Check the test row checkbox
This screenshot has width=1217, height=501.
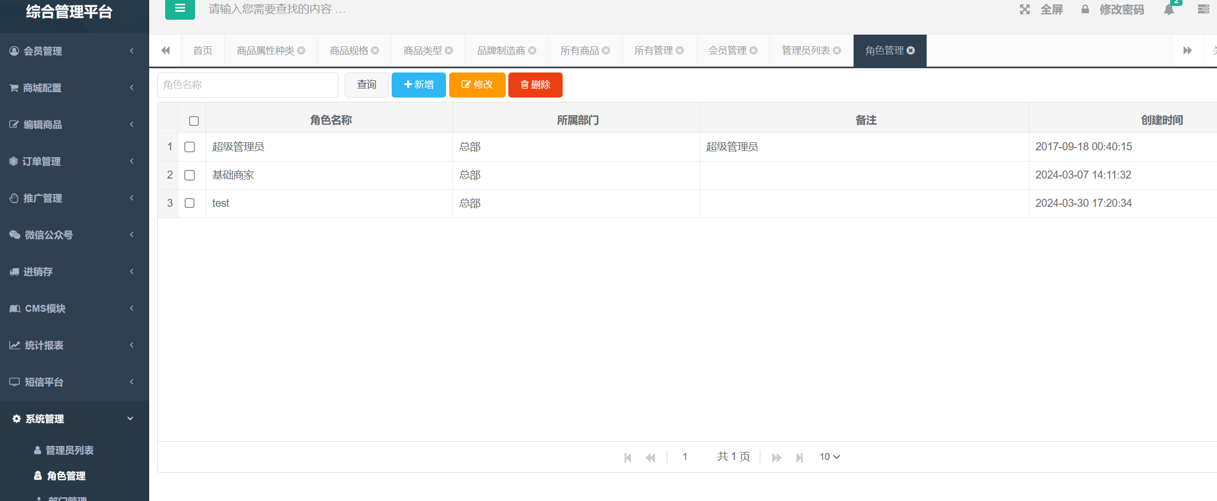190,203
